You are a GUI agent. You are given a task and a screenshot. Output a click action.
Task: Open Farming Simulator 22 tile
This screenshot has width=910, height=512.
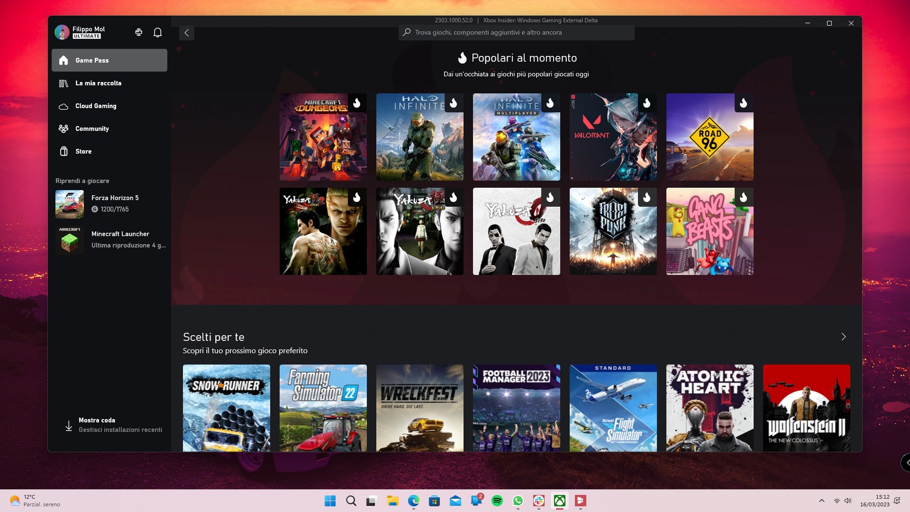323,408
